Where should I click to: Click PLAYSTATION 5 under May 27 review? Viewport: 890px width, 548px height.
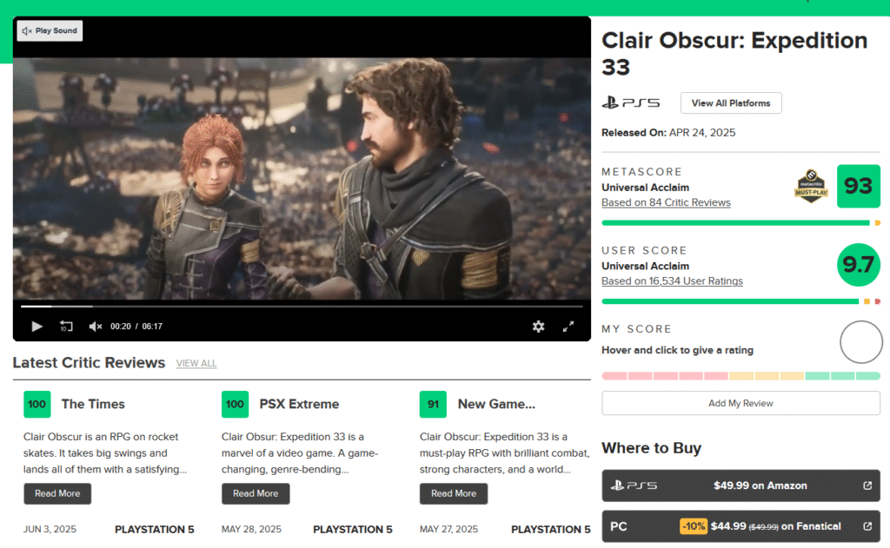(550, 529)
